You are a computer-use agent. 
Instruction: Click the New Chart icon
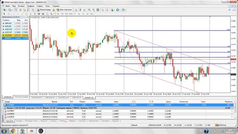point(4,10)
